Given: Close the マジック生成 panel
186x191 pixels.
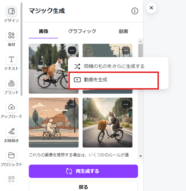Looking at the screenshot, I should click(151, 8).
